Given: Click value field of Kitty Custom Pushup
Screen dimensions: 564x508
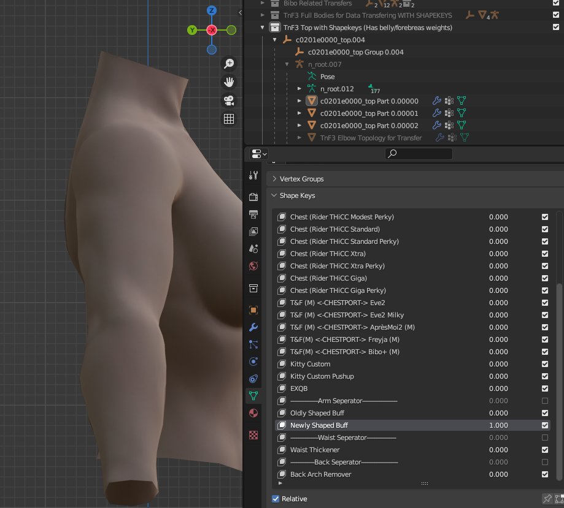Looking at the screenshot, I should pyautogui.click(x=498, y=376).
